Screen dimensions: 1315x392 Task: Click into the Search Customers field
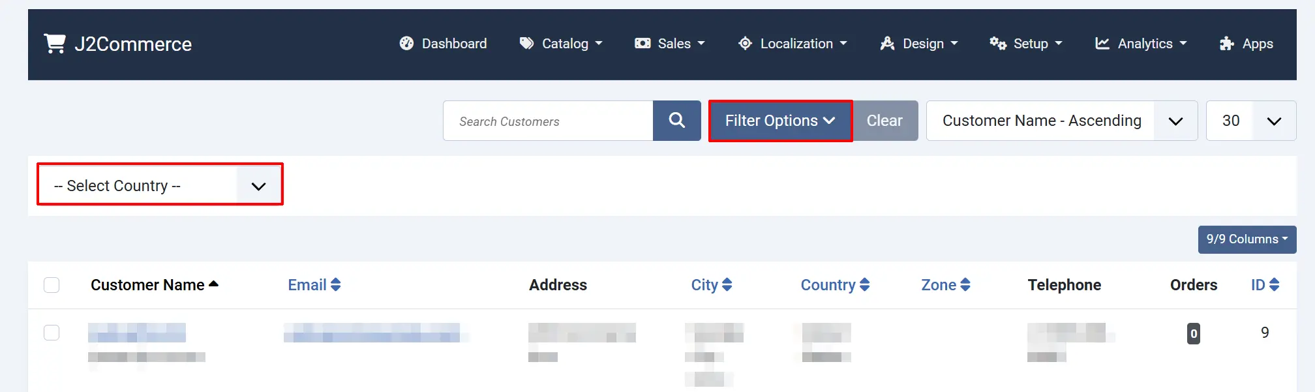click(548, 121)
